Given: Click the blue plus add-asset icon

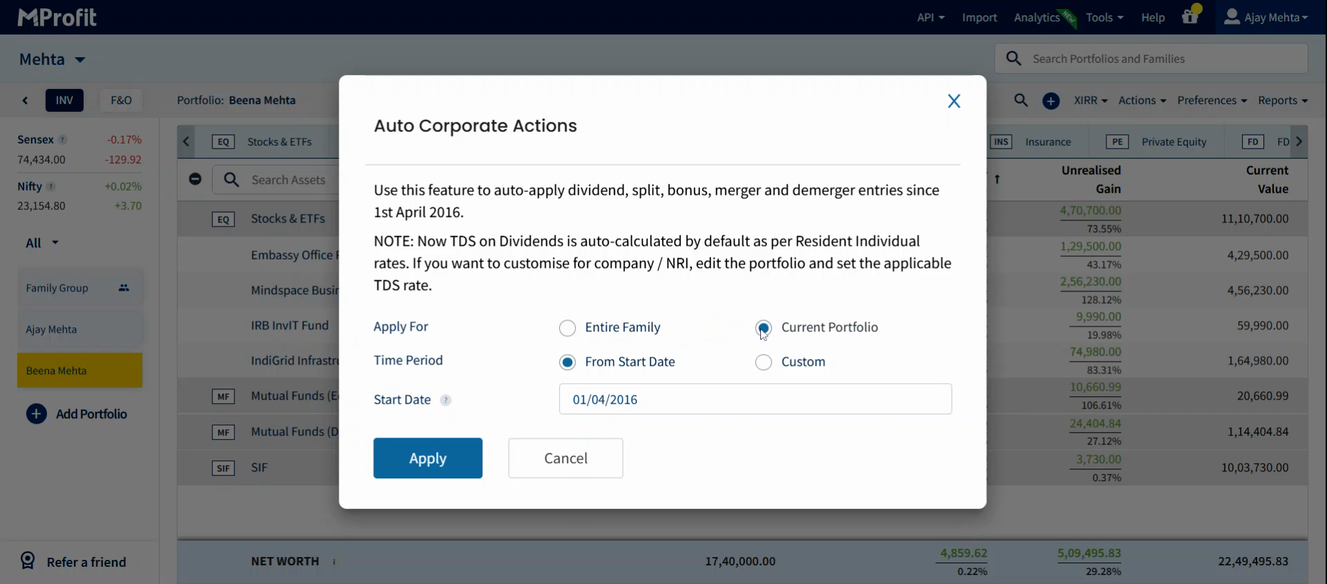Looking at the screenshot, I should coord(1051,101).
